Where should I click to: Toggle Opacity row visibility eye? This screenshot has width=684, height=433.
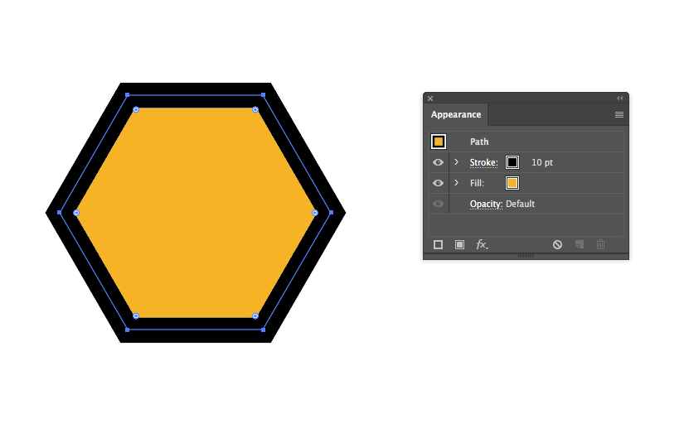438,204
